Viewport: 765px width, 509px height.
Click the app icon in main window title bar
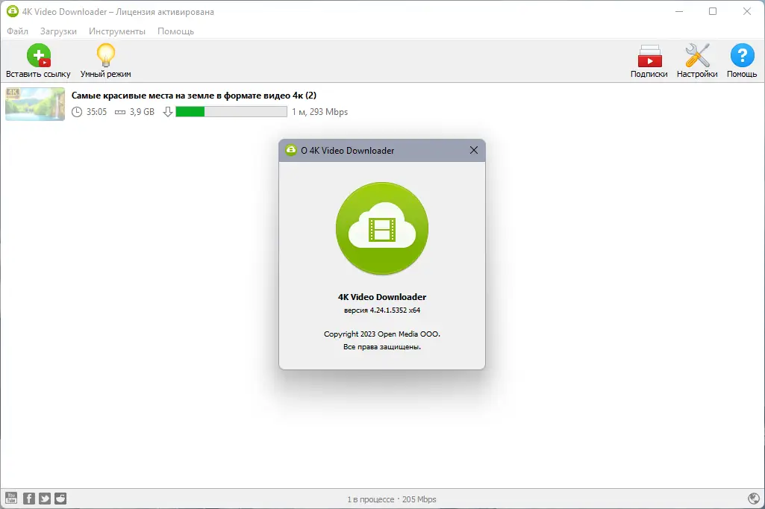[x=12, y=11]
